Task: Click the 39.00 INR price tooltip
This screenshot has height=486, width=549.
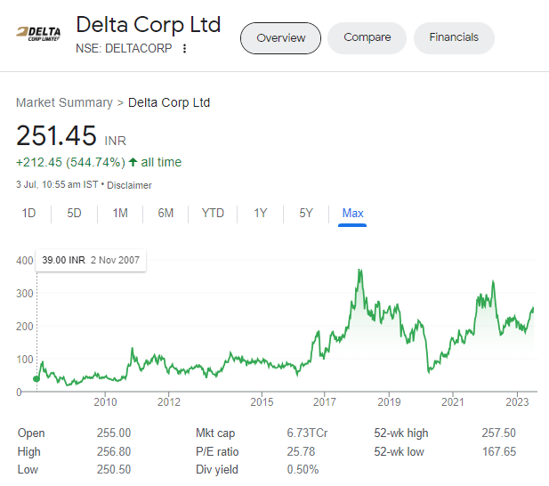Action: (91, 261)
